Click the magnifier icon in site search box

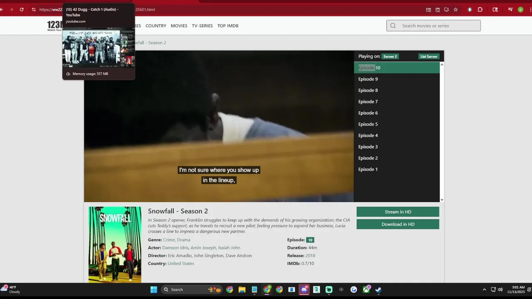point(393,26)
